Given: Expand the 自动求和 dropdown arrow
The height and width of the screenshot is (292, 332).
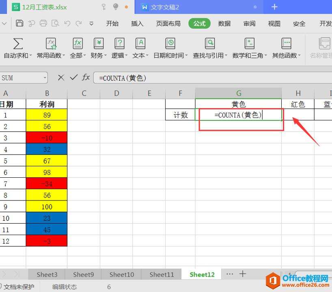Looking at the screenshot, I should pyautogui.click(x=31, y=56).
